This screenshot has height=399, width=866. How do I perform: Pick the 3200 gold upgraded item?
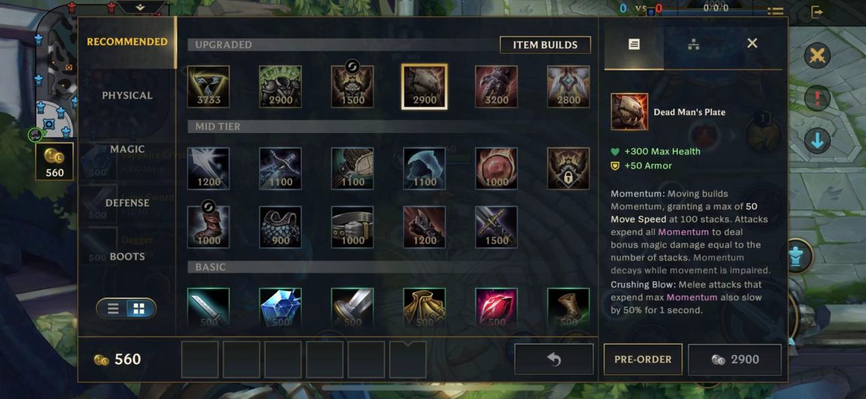pos(497,86)
